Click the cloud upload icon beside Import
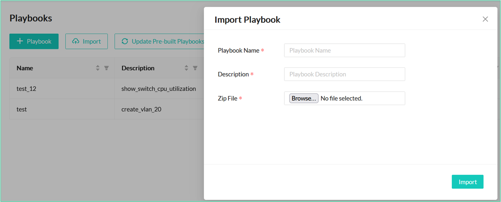 (x=76, y=41)
